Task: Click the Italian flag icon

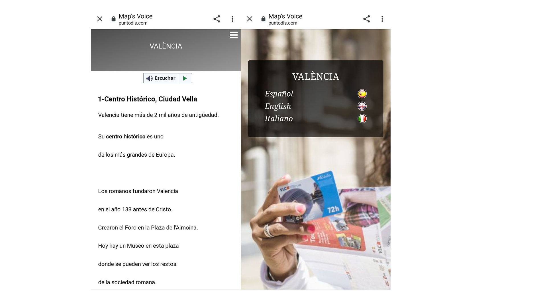Action: tap(362, 119)
